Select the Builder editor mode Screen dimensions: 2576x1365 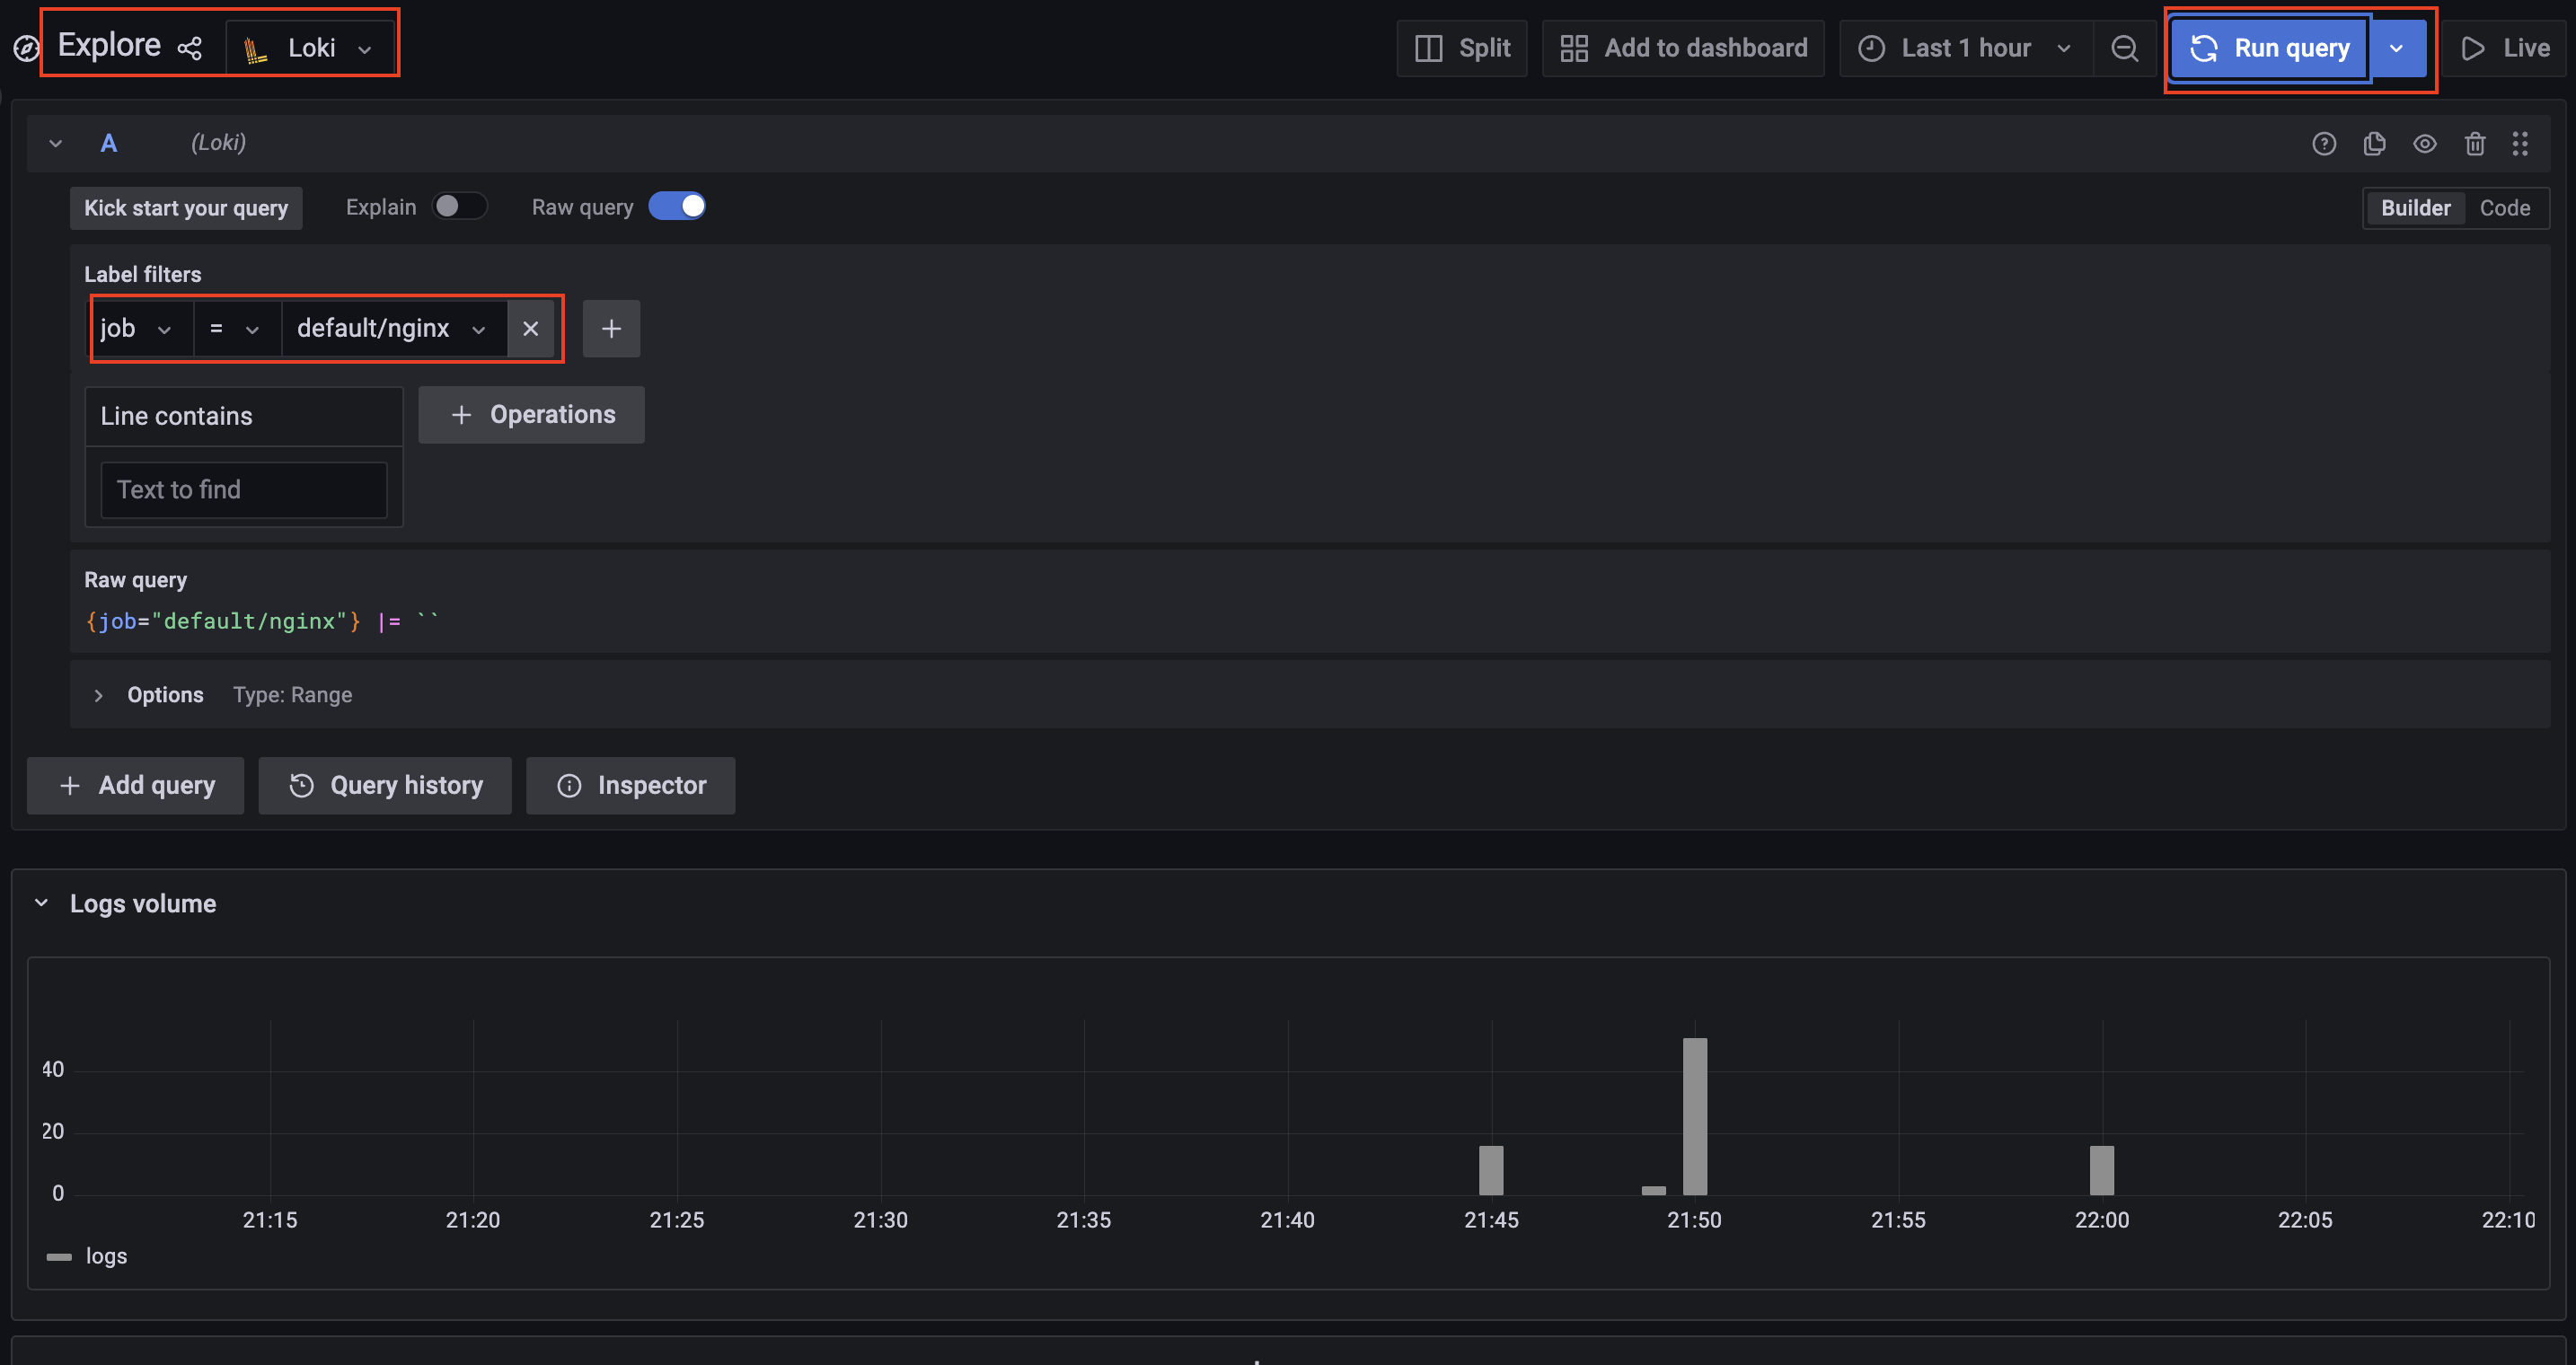click(2415, 208)
